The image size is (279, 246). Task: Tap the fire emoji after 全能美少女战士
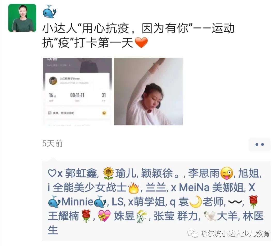[134, 188]
